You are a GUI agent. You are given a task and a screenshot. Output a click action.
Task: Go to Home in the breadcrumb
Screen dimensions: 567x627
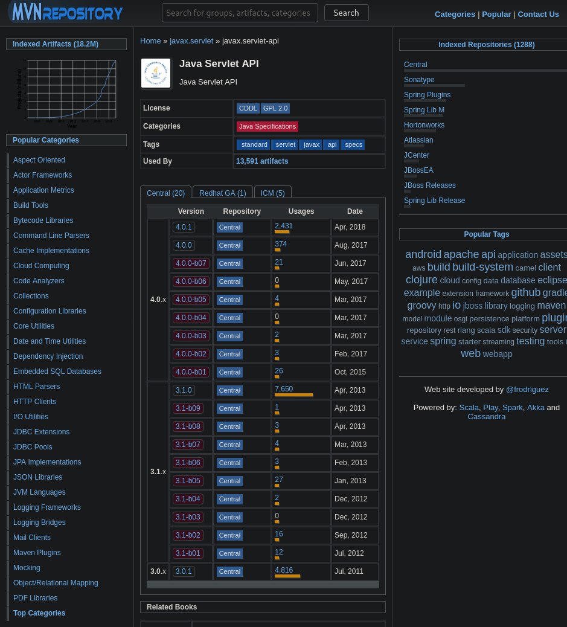pos(150,41)
